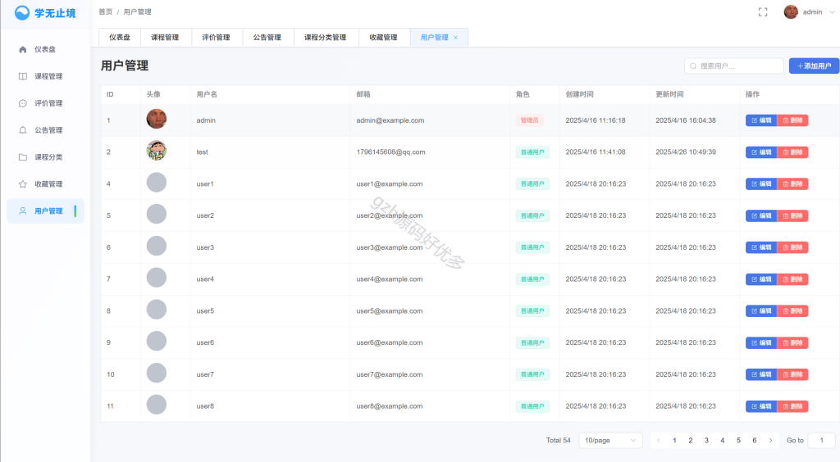
Task: Delete user3 entry
Action: 792,247
